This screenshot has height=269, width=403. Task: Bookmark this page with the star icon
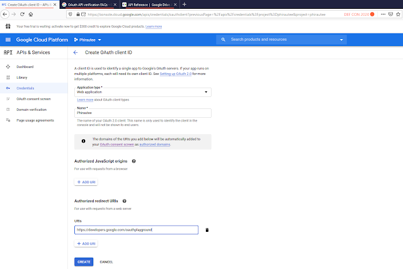pyautogui.click(x=398, y=14)
